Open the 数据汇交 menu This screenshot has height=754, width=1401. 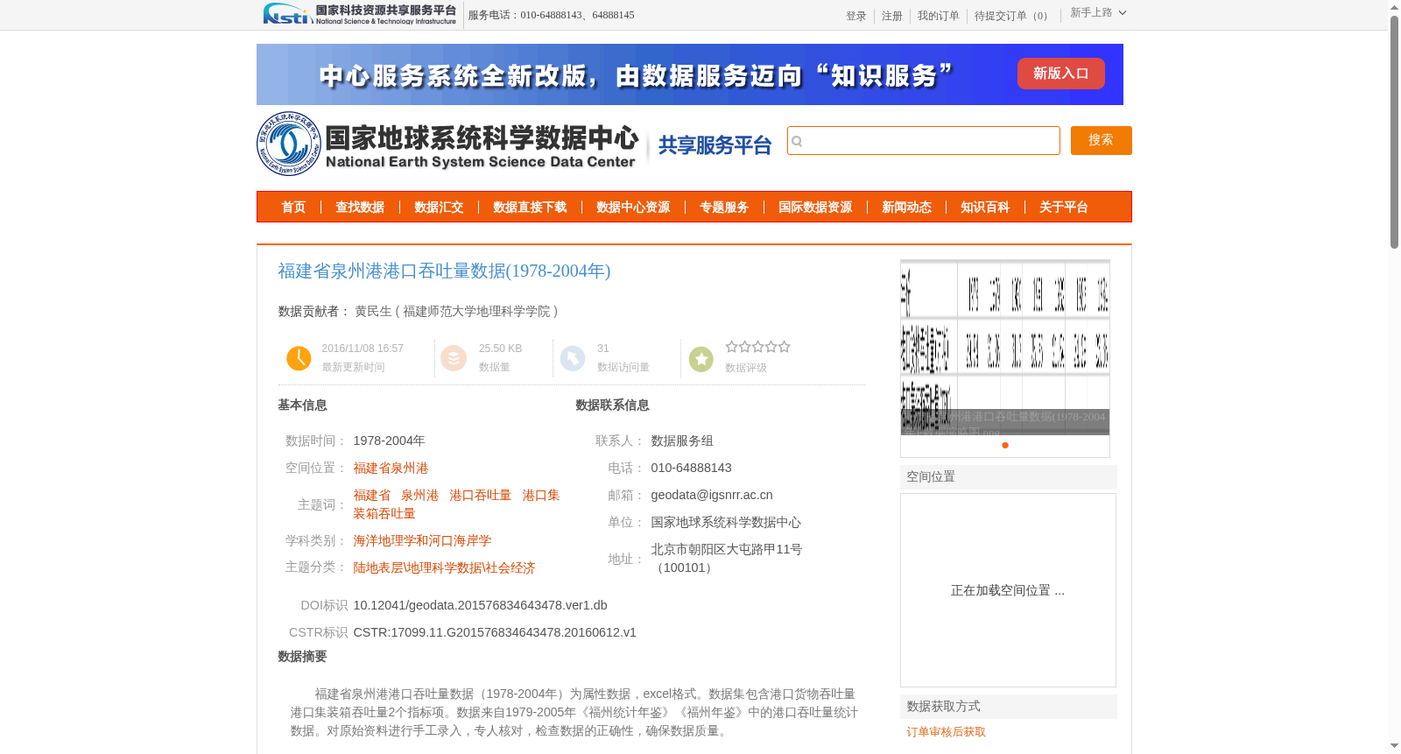(x=439, y=208)
